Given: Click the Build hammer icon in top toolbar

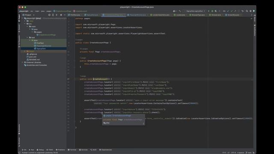Looking at the screenshot, I should [x=180, y=11].
